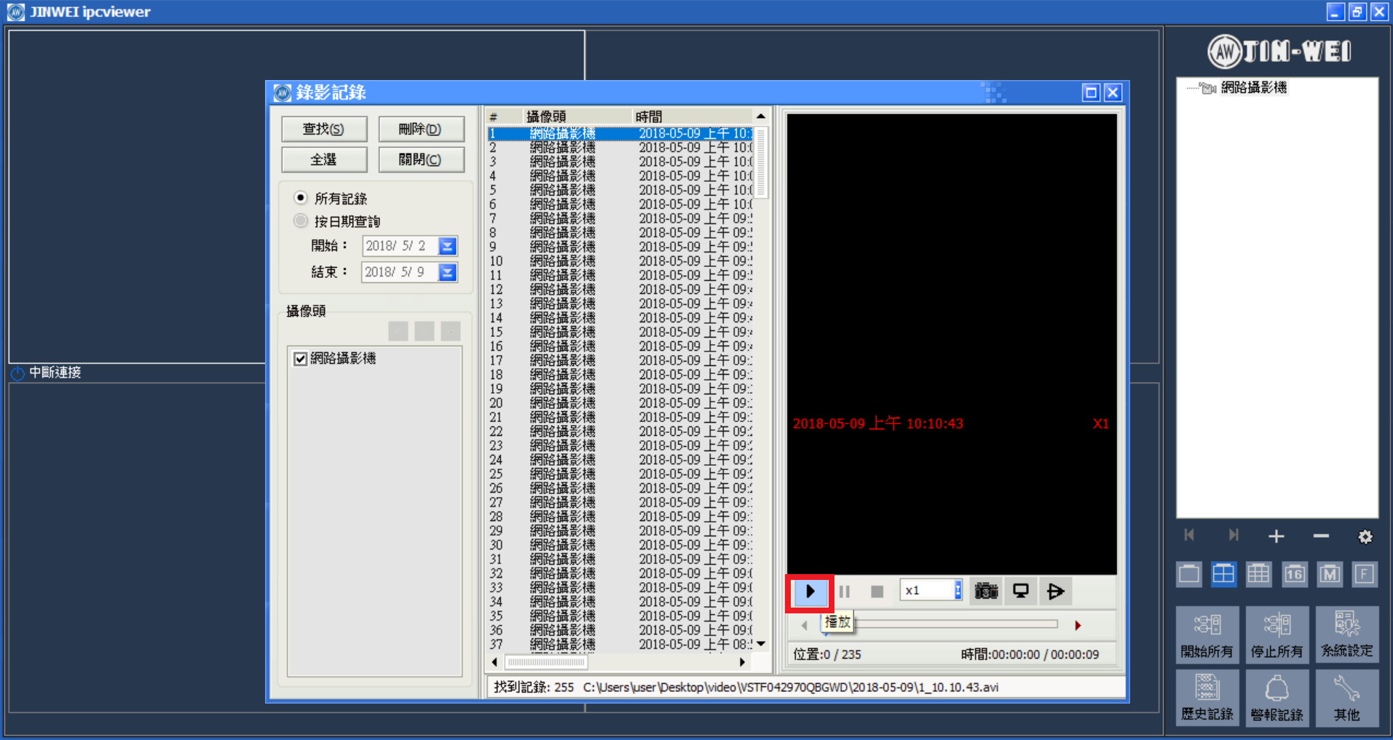Click 開始所有 start all button

(x=1207, y=634)
